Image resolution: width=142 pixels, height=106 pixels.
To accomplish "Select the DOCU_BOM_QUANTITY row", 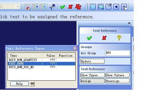I will tap(42, 60).
